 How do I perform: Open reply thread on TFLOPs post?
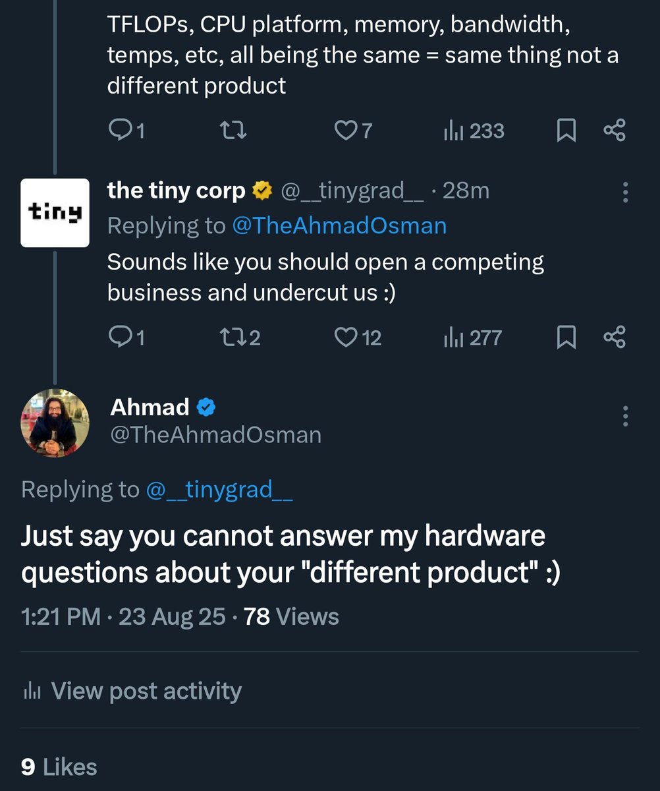point(126,131)
